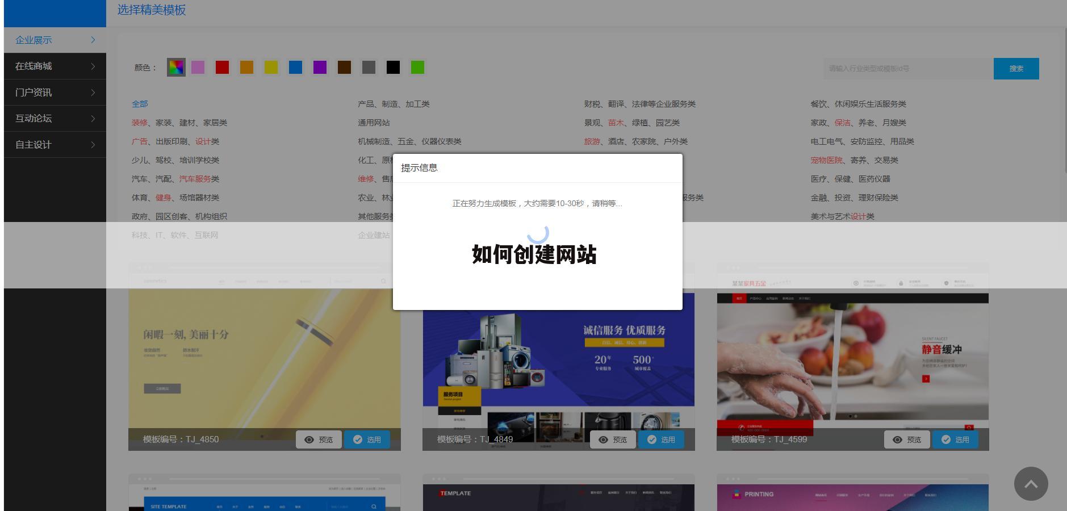Screen dimensions: 1067x511
Task: Filter by 美术与艺术设计类
Action: [x=843, y=216]
